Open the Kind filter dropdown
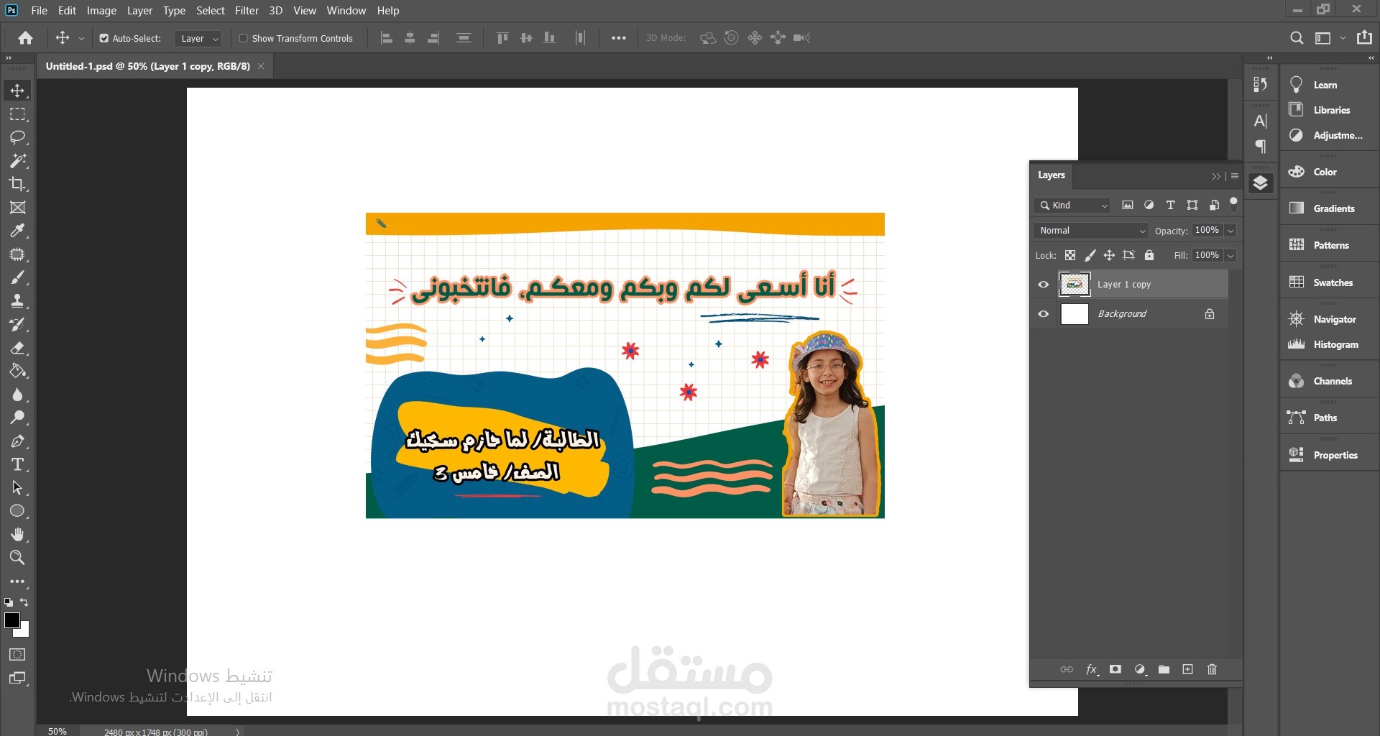 1072,206
